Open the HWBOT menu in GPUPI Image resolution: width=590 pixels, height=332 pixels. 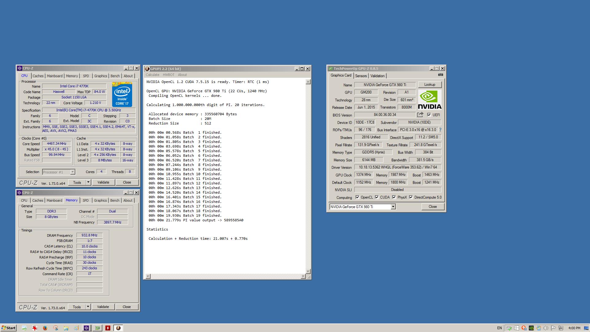pyautogui.click(x=168, y=75)
